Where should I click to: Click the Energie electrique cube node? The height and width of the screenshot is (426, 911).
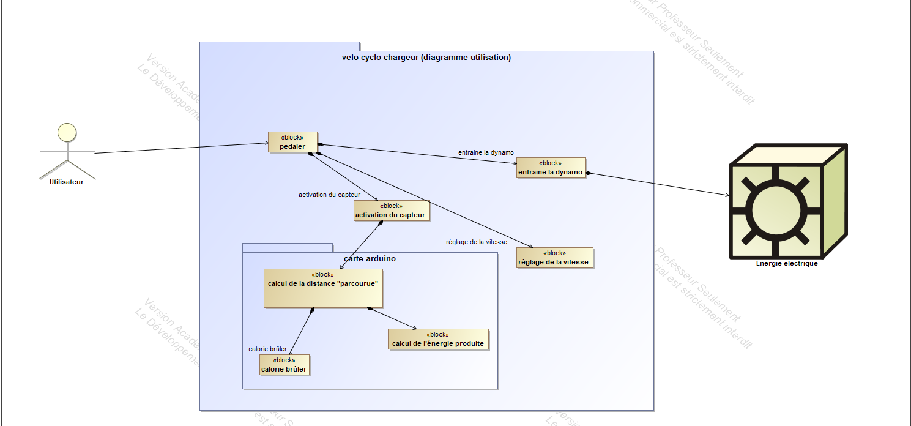[787, 203]
